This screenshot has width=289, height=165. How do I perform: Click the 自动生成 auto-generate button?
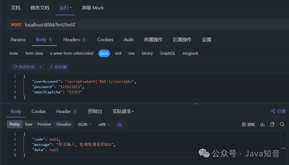click(x=24, y=67)
